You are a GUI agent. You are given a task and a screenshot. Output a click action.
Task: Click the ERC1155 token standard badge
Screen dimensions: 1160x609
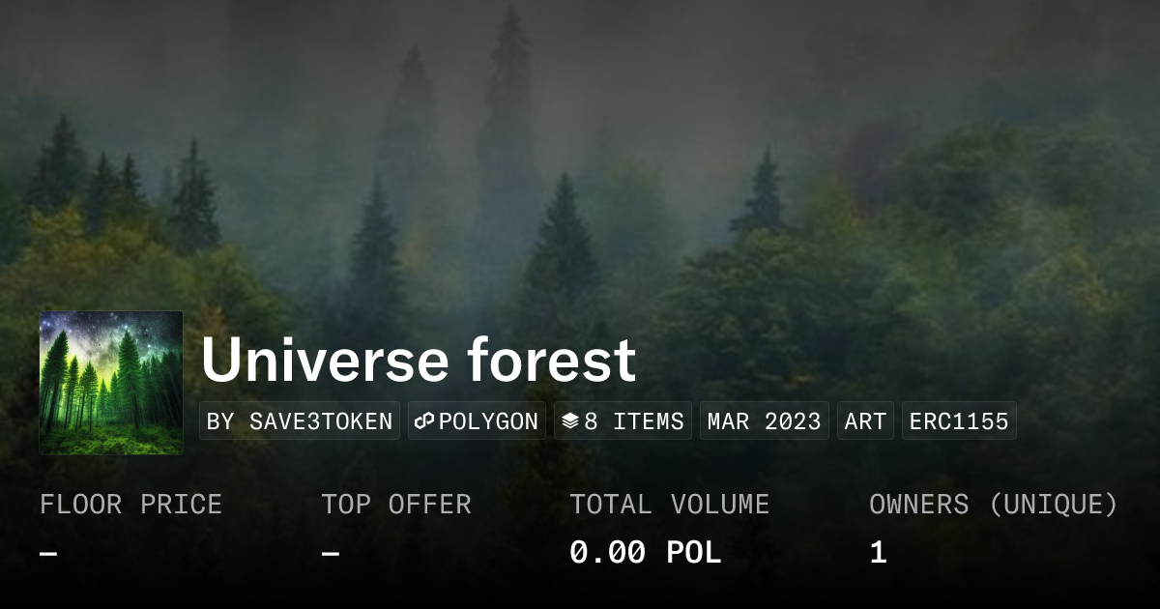[958, 421]
